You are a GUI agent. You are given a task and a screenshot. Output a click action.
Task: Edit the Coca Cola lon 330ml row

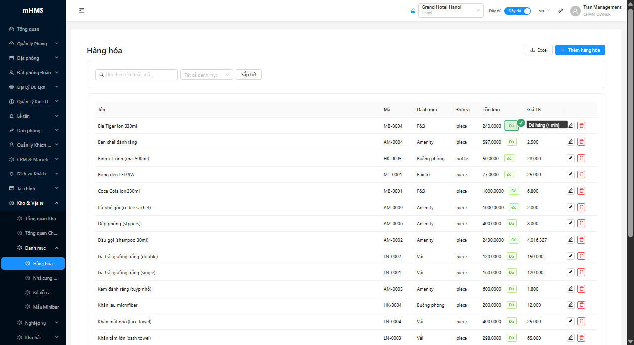tap(570, 191)
